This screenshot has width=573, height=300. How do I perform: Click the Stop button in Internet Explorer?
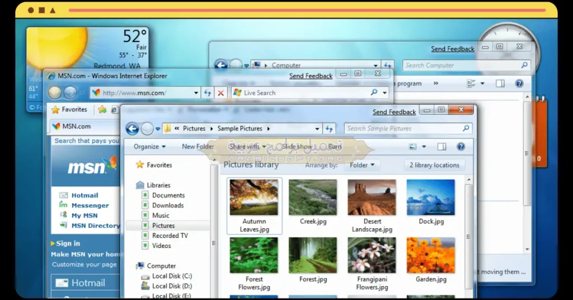click(x=220, y=93)
